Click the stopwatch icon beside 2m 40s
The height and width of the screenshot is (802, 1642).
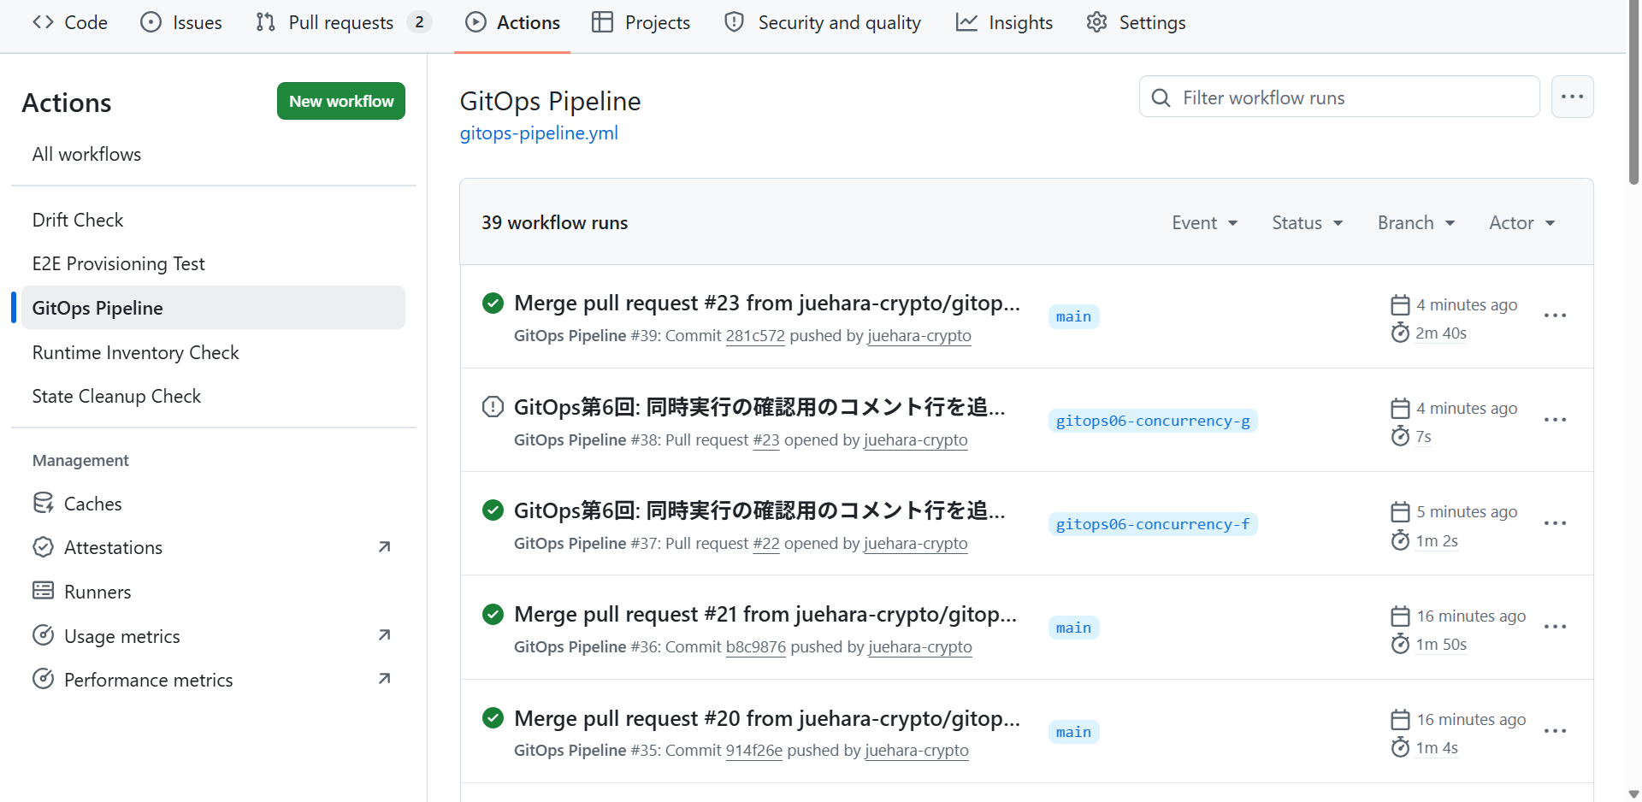coord(1400,333)
